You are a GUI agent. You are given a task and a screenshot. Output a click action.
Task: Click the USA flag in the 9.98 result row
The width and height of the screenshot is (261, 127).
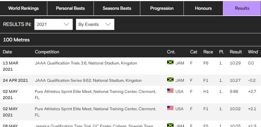tap(170, 91)
